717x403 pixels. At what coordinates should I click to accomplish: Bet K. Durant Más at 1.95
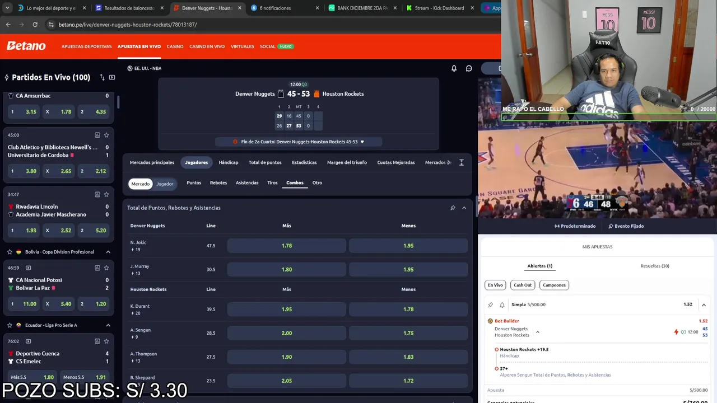click(287, 309)
